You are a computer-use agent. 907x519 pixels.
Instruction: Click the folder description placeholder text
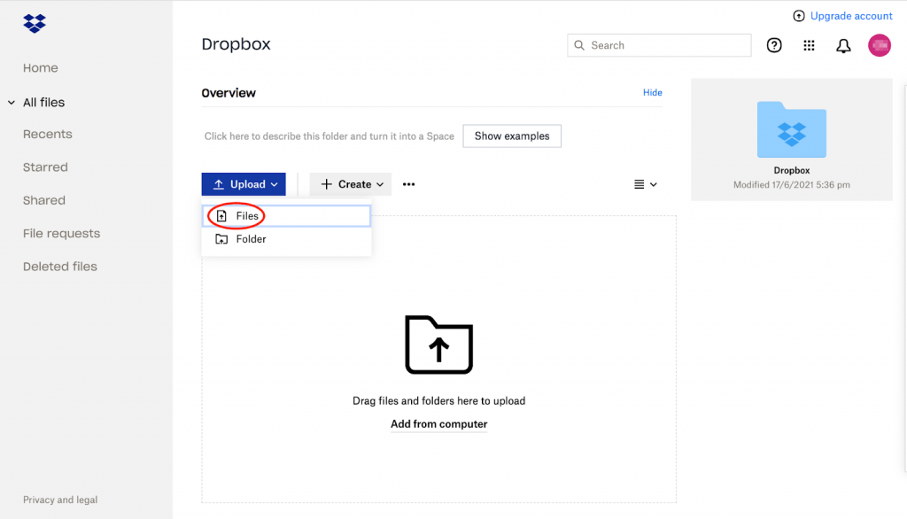329,136
